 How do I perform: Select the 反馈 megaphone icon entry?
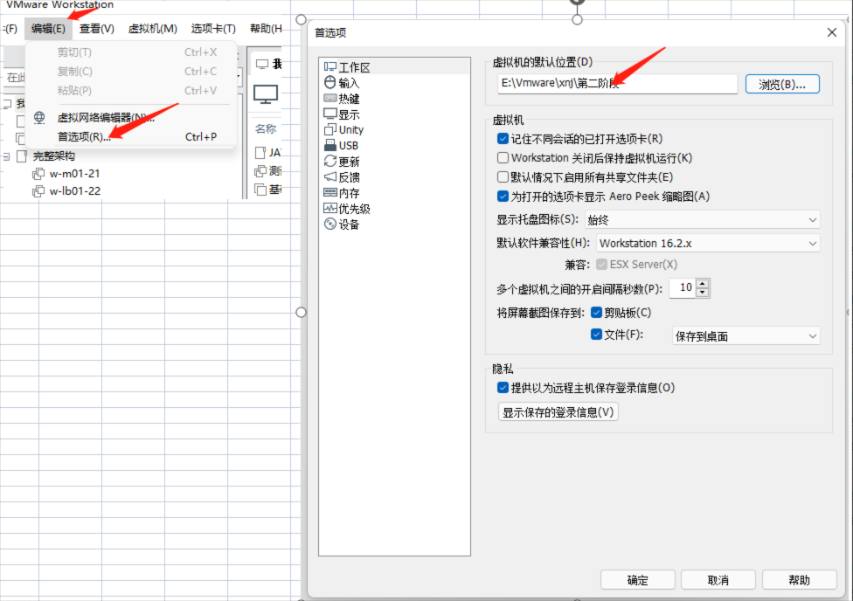tap(329, 176)
